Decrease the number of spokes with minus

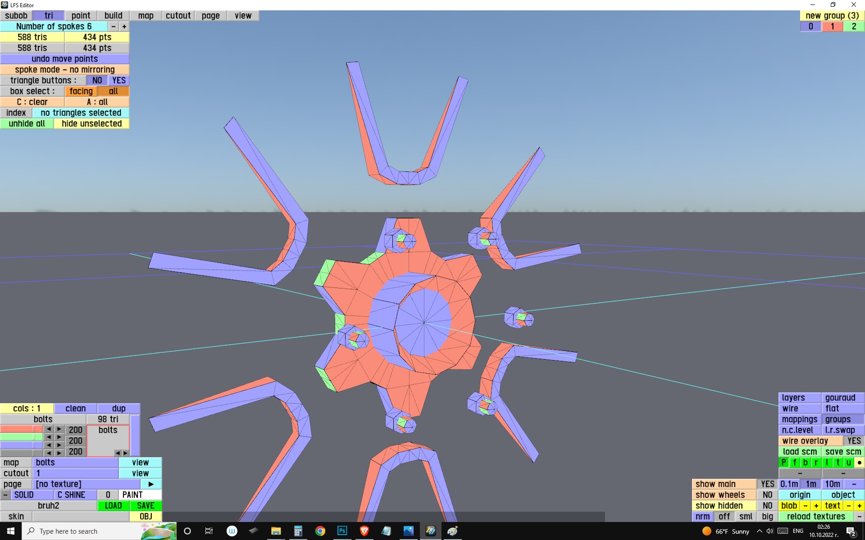113,27
